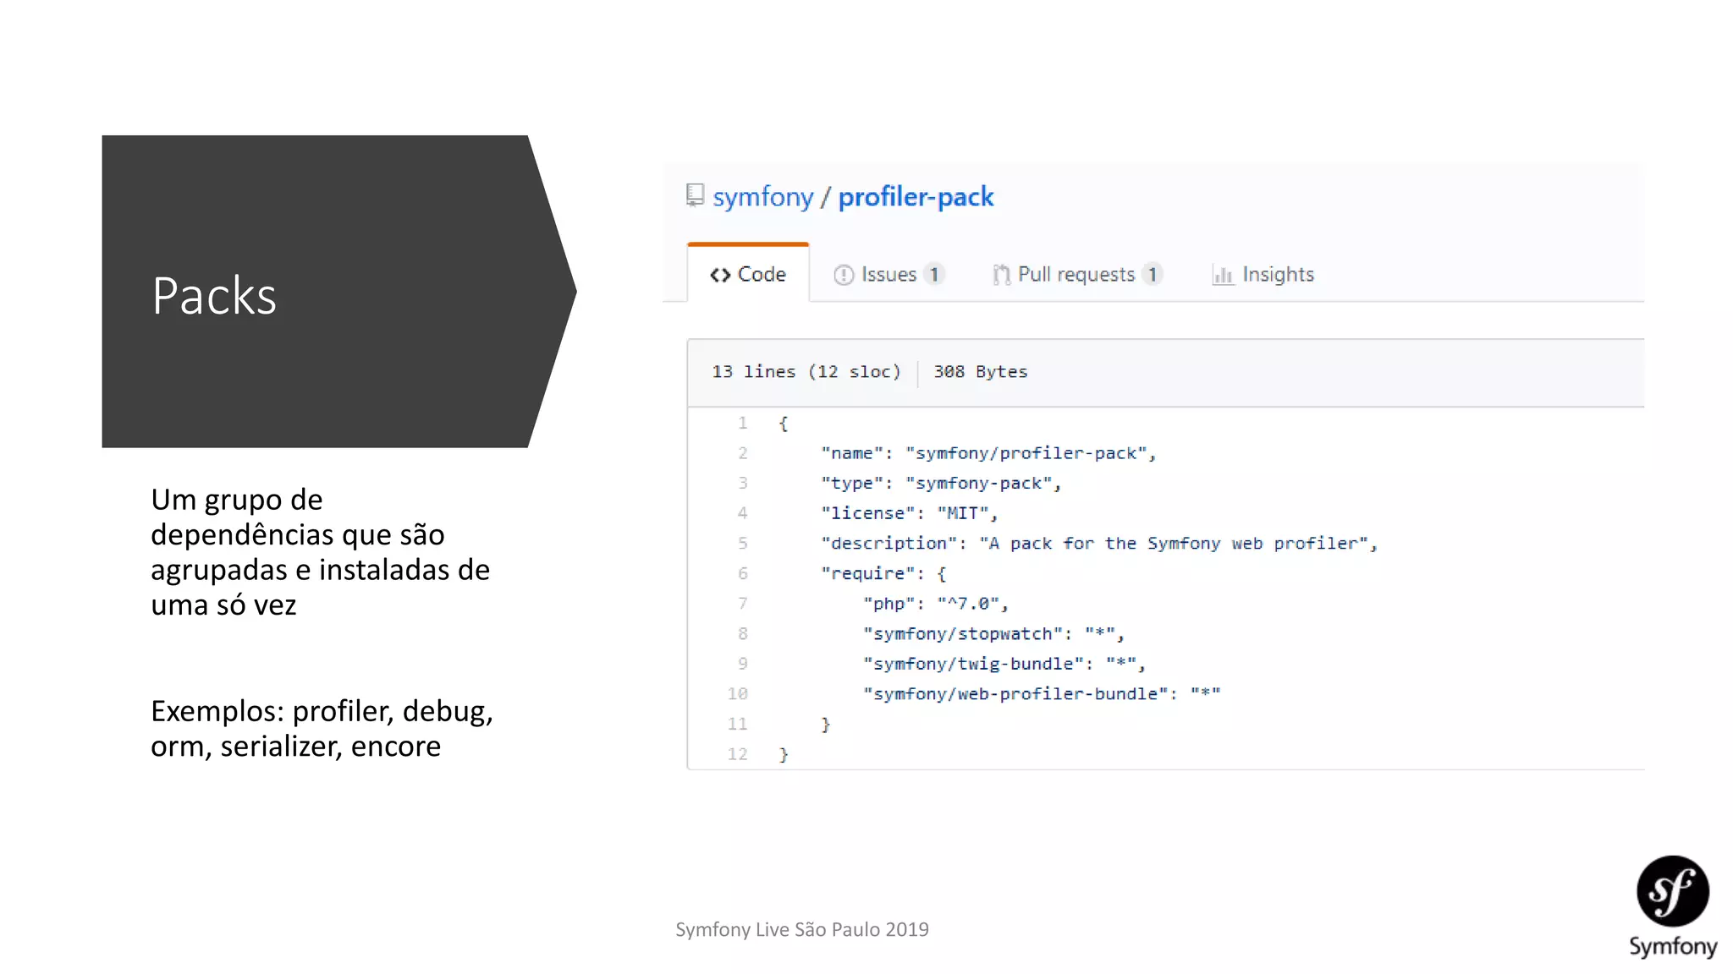Click the Symfony logo
The height and width of the screenshot is (974, 1733).
pyautogui.click(x=1673, y=906)
